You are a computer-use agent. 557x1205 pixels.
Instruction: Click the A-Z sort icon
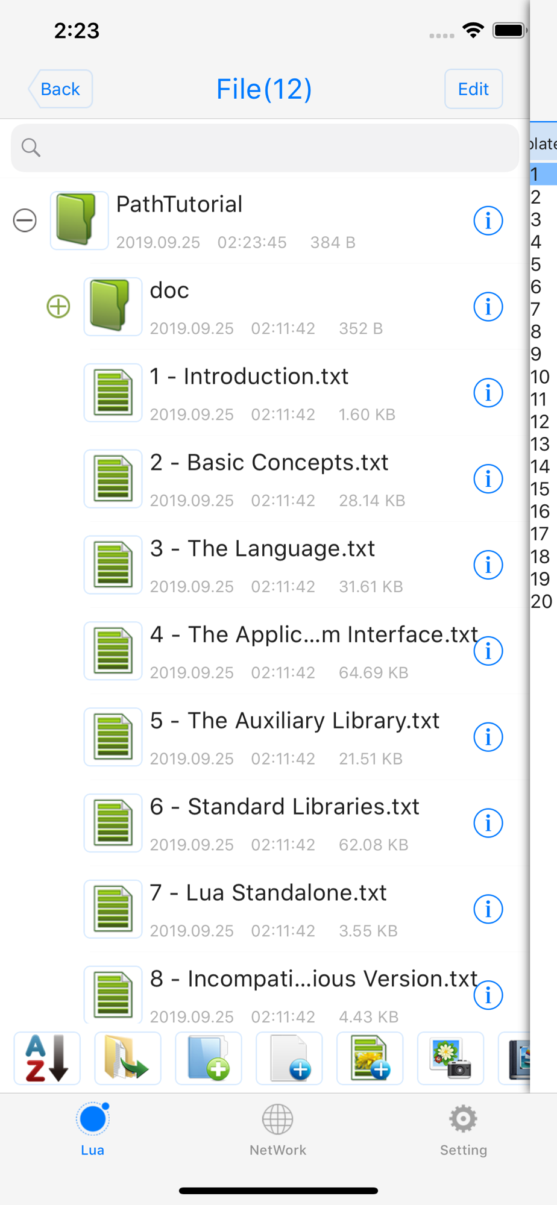[47, 1058]
